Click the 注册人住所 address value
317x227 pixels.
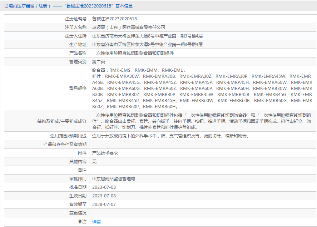click(147, 36)
